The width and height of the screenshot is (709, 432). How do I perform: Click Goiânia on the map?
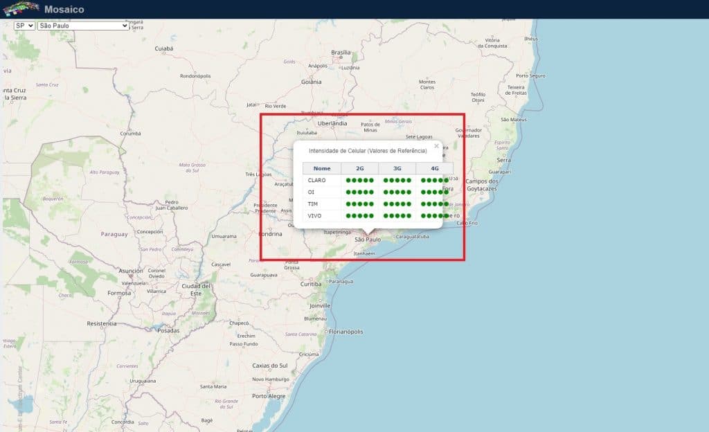(312, 82)
